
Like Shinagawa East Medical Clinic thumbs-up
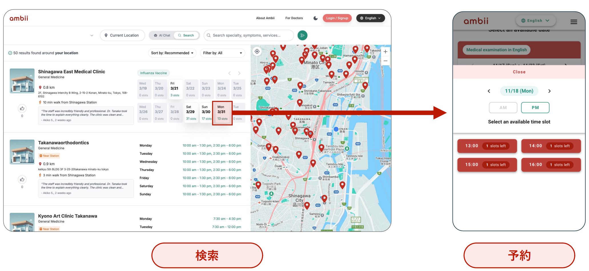(22, 109)
